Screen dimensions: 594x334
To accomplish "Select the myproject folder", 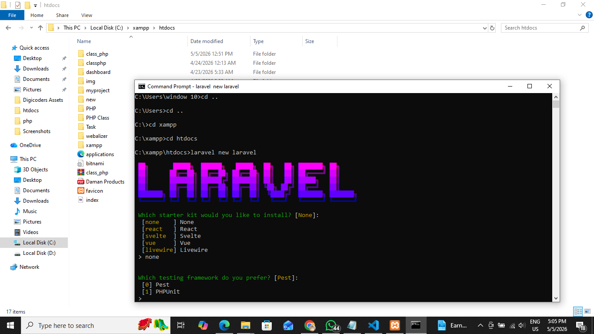I will [x=98, y=90].
